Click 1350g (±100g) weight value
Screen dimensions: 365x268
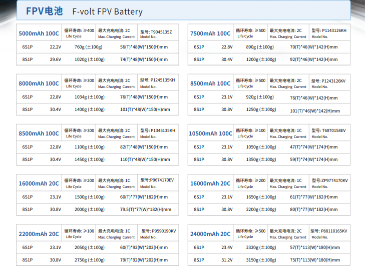pos(261,159)
